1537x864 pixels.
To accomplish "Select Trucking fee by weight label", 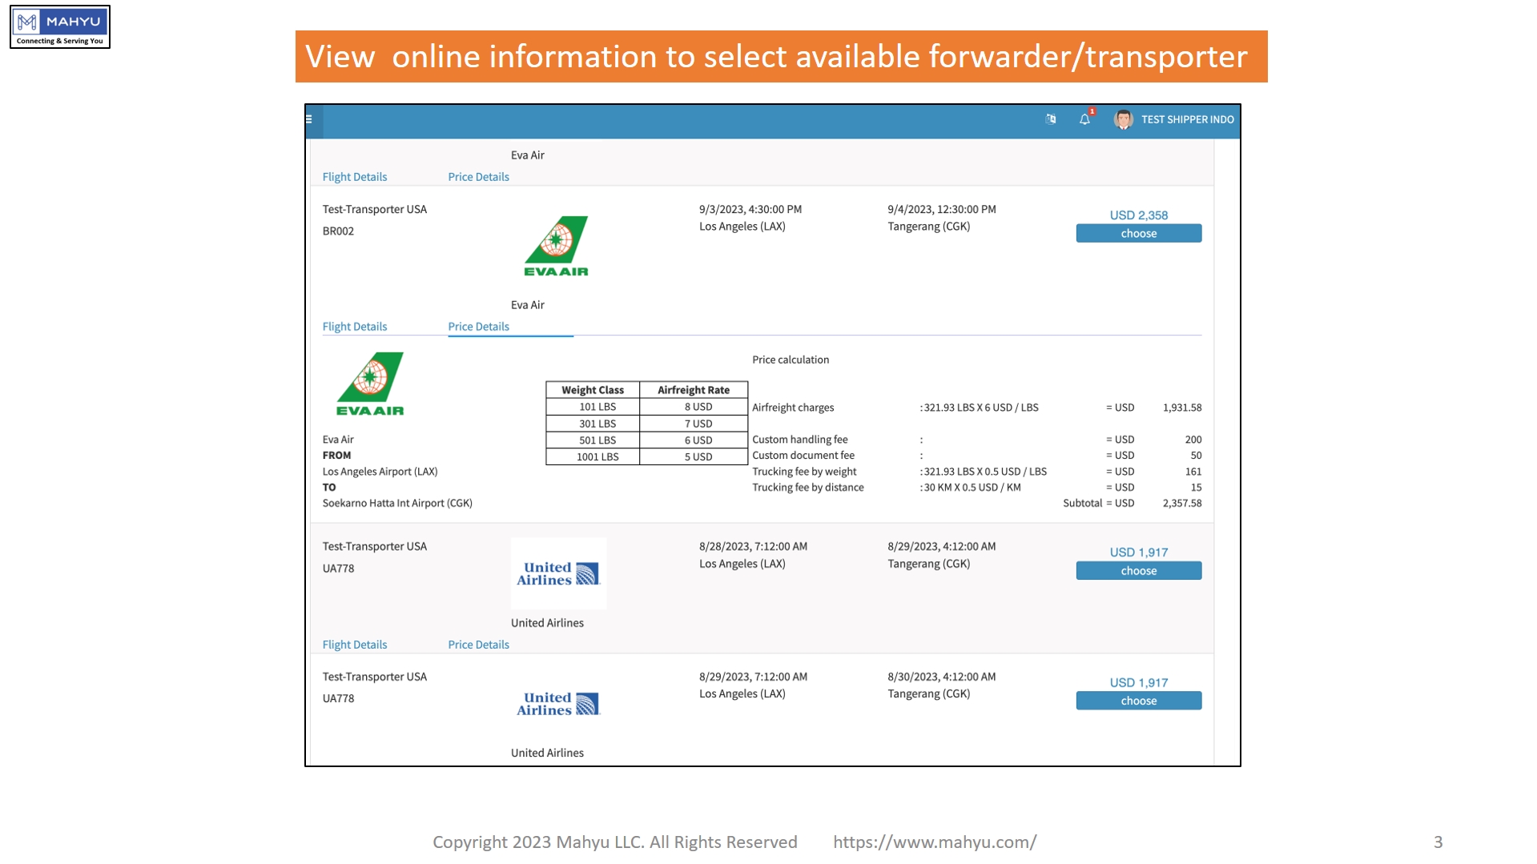I will coord(804,472).
